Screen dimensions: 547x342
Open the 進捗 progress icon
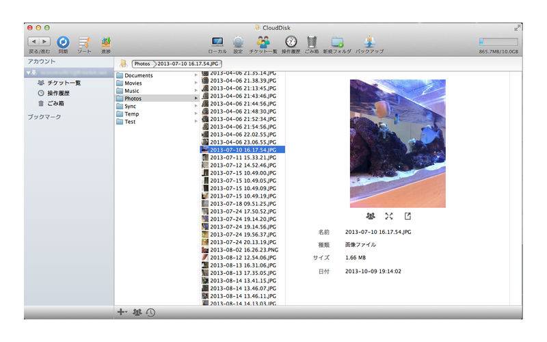point(106,42)
